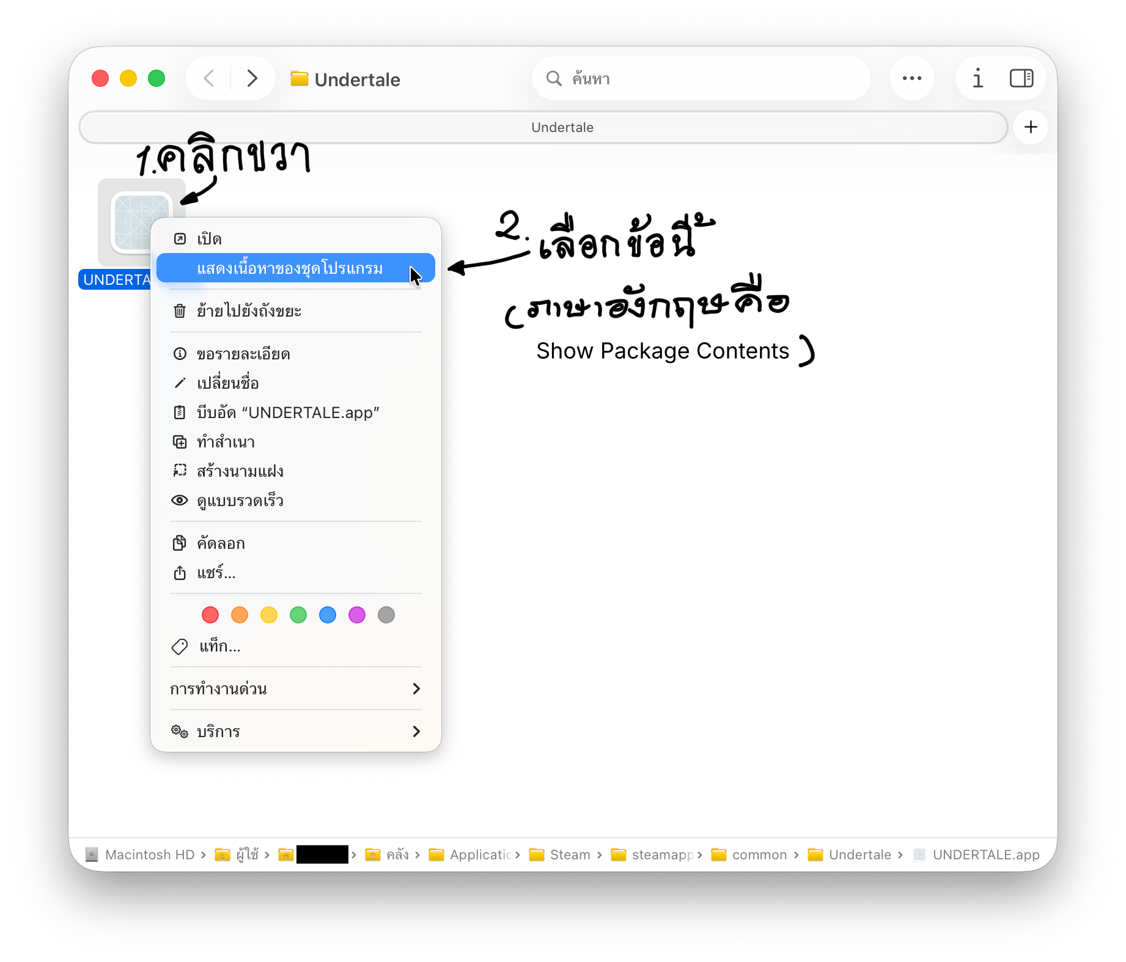
Task: Choose สร้างนามแฝง menu item
Action: [x=296, y=471]
